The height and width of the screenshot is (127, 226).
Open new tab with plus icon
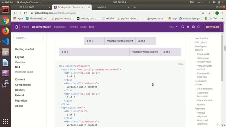pos(135,7)
